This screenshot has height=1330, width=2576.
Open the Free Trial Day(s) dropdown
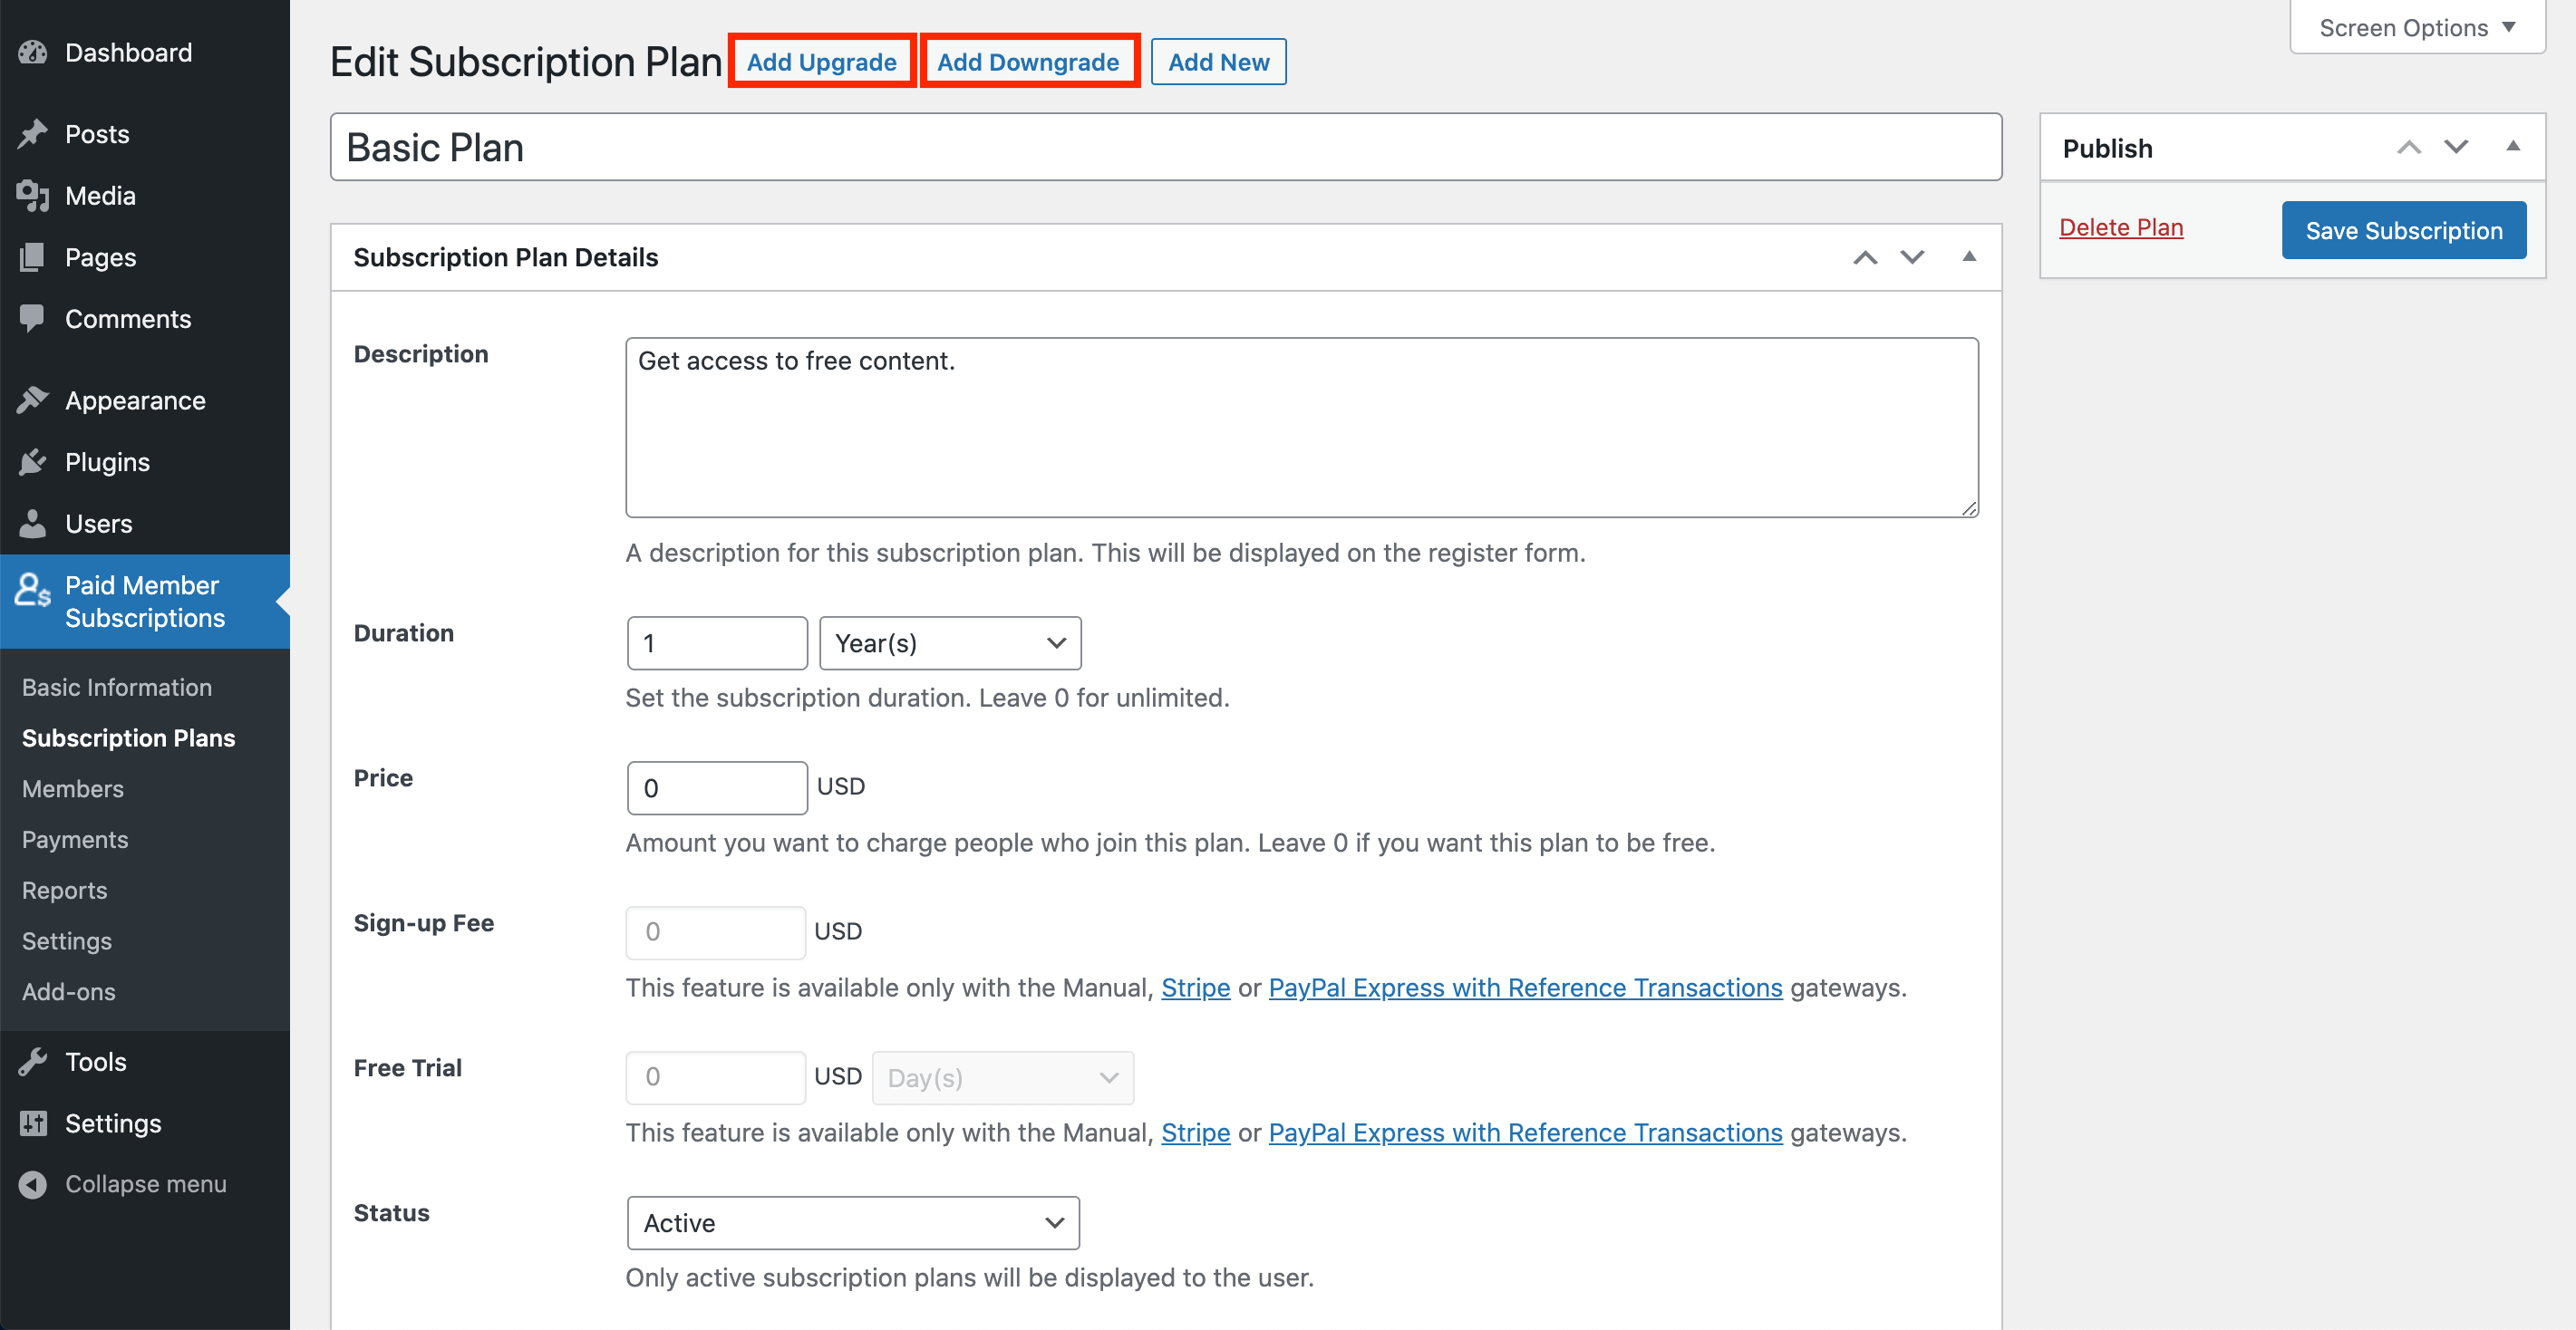coord(1002,1078)
